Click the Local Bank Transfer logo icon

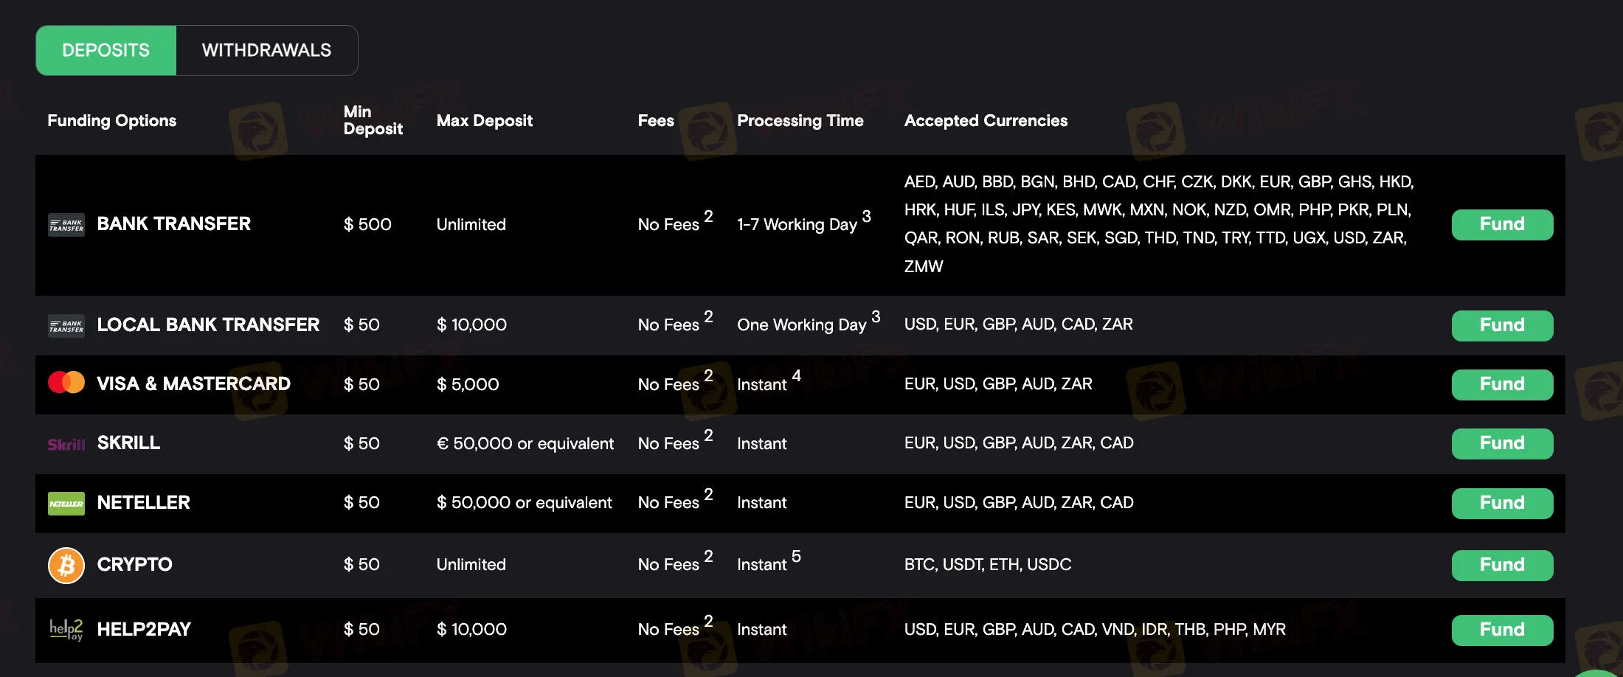[x=66, y=326]
